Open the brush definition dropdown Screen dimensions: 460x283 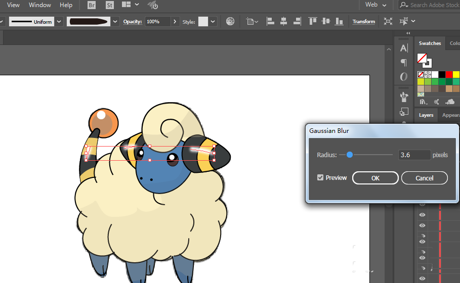pos(115,21)
